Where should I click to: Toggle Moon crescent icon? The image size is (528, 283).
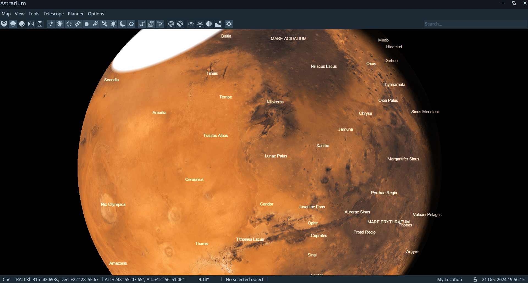click(122, 24)
